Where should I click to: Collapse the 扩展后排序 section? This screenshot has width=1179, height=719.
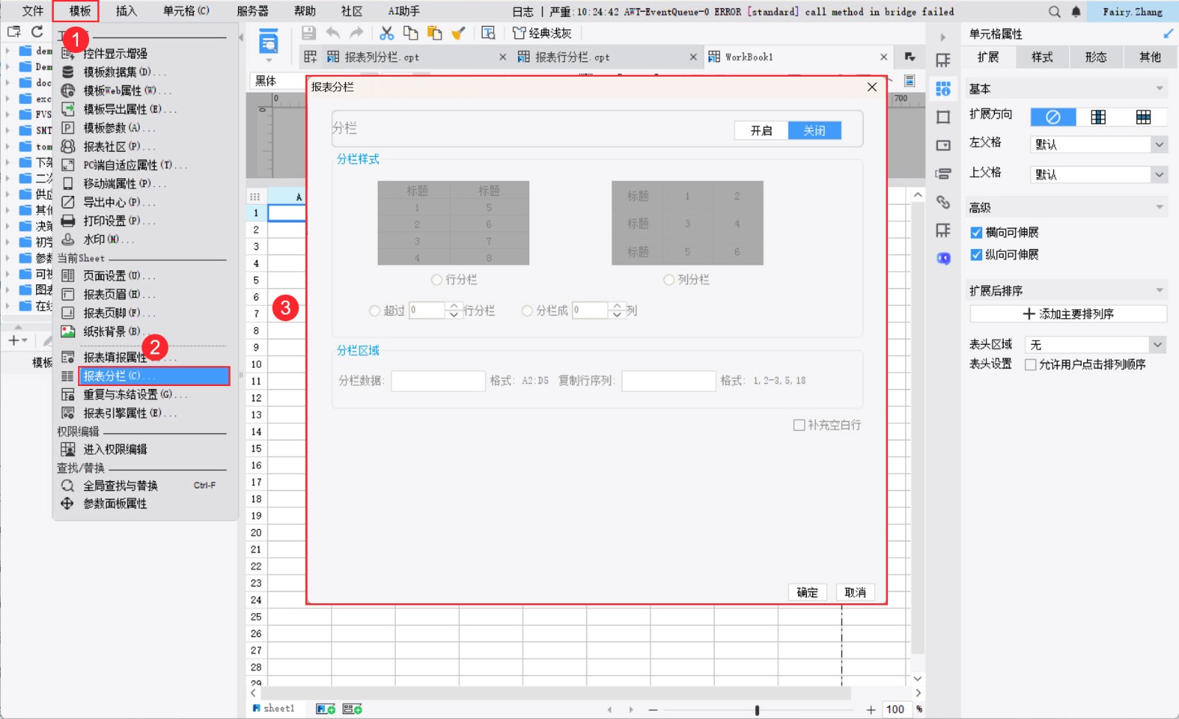[1160, 290]
